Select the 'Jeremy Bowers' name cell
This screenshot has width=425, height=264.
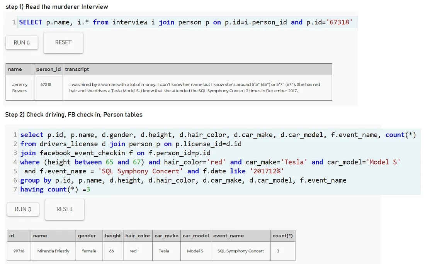click(x=20, y=88)
